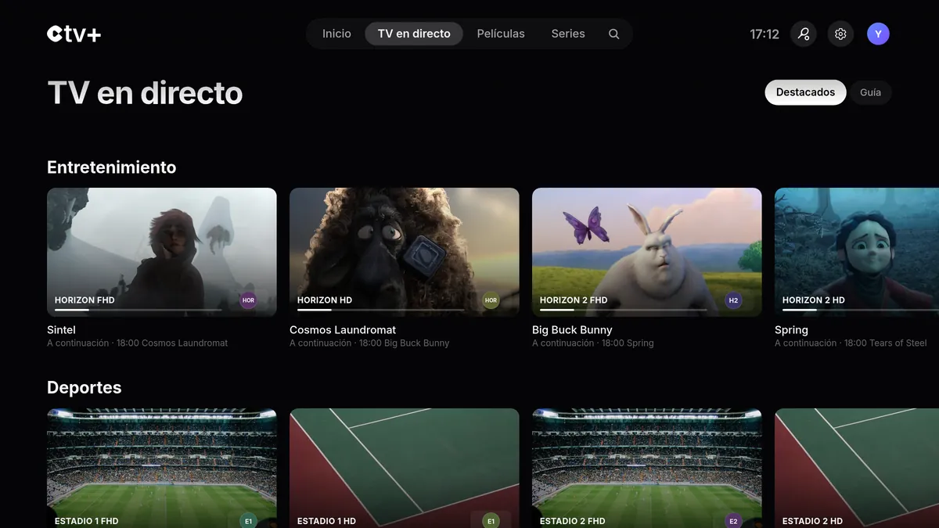Open the Estadio 1 HD tennis thumbnail
The width and height of the screenshot is (939, 528).
(405, 468)
